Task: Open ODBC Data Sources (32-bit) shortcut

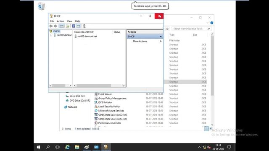Action: click(113, 115)
